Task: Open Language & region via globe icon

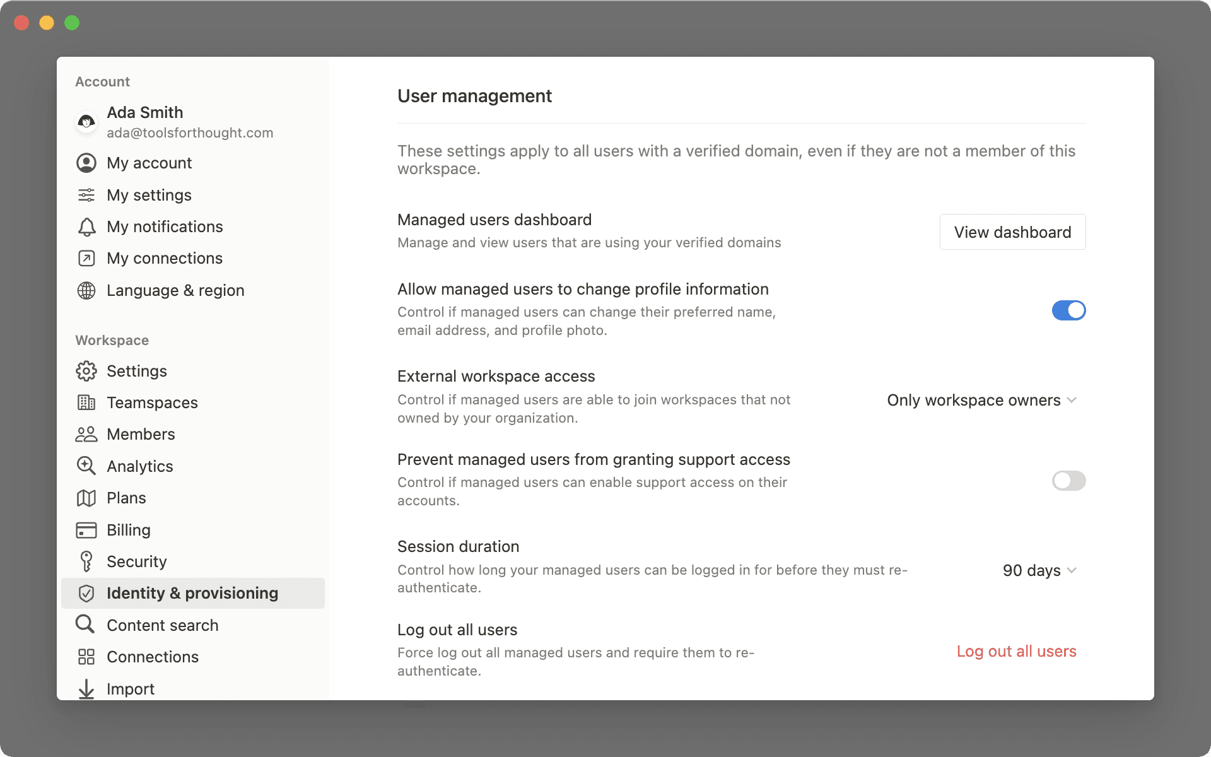Action: point(86,290)
